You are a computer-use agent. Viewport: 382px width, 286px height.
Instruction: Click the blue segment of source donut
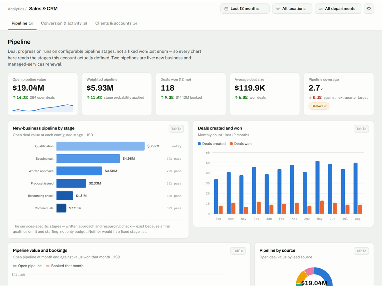[325, 276]
